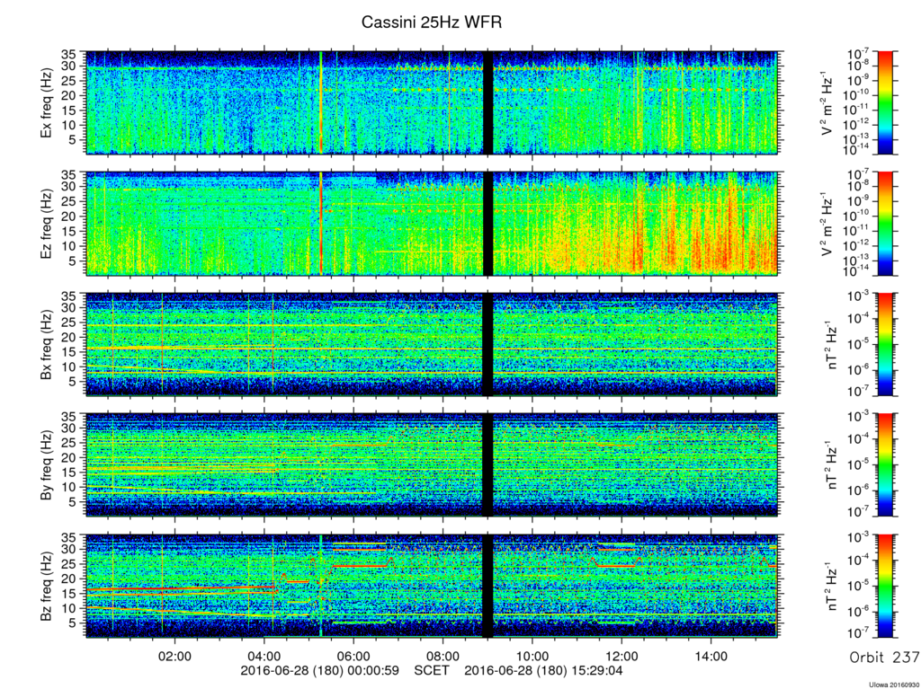Click the black data gap in the Ex panel

coord(487,102)
